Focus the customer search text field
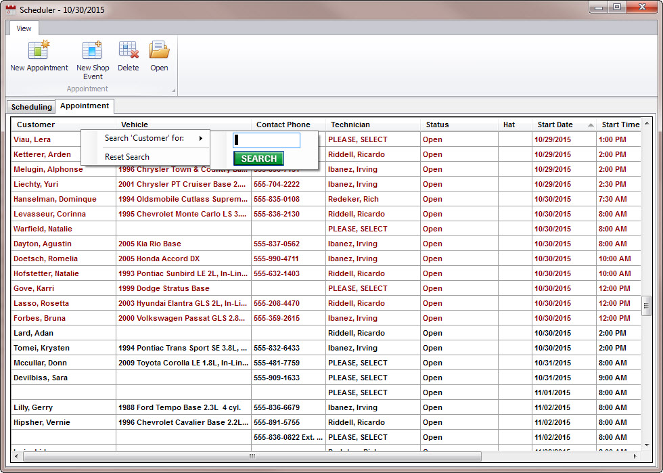The image size is (663, 473). [x=267, y=140]
